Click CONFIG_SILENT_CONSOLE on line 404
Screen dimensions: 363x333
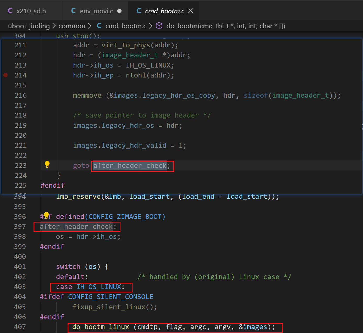tap(111, 297)
